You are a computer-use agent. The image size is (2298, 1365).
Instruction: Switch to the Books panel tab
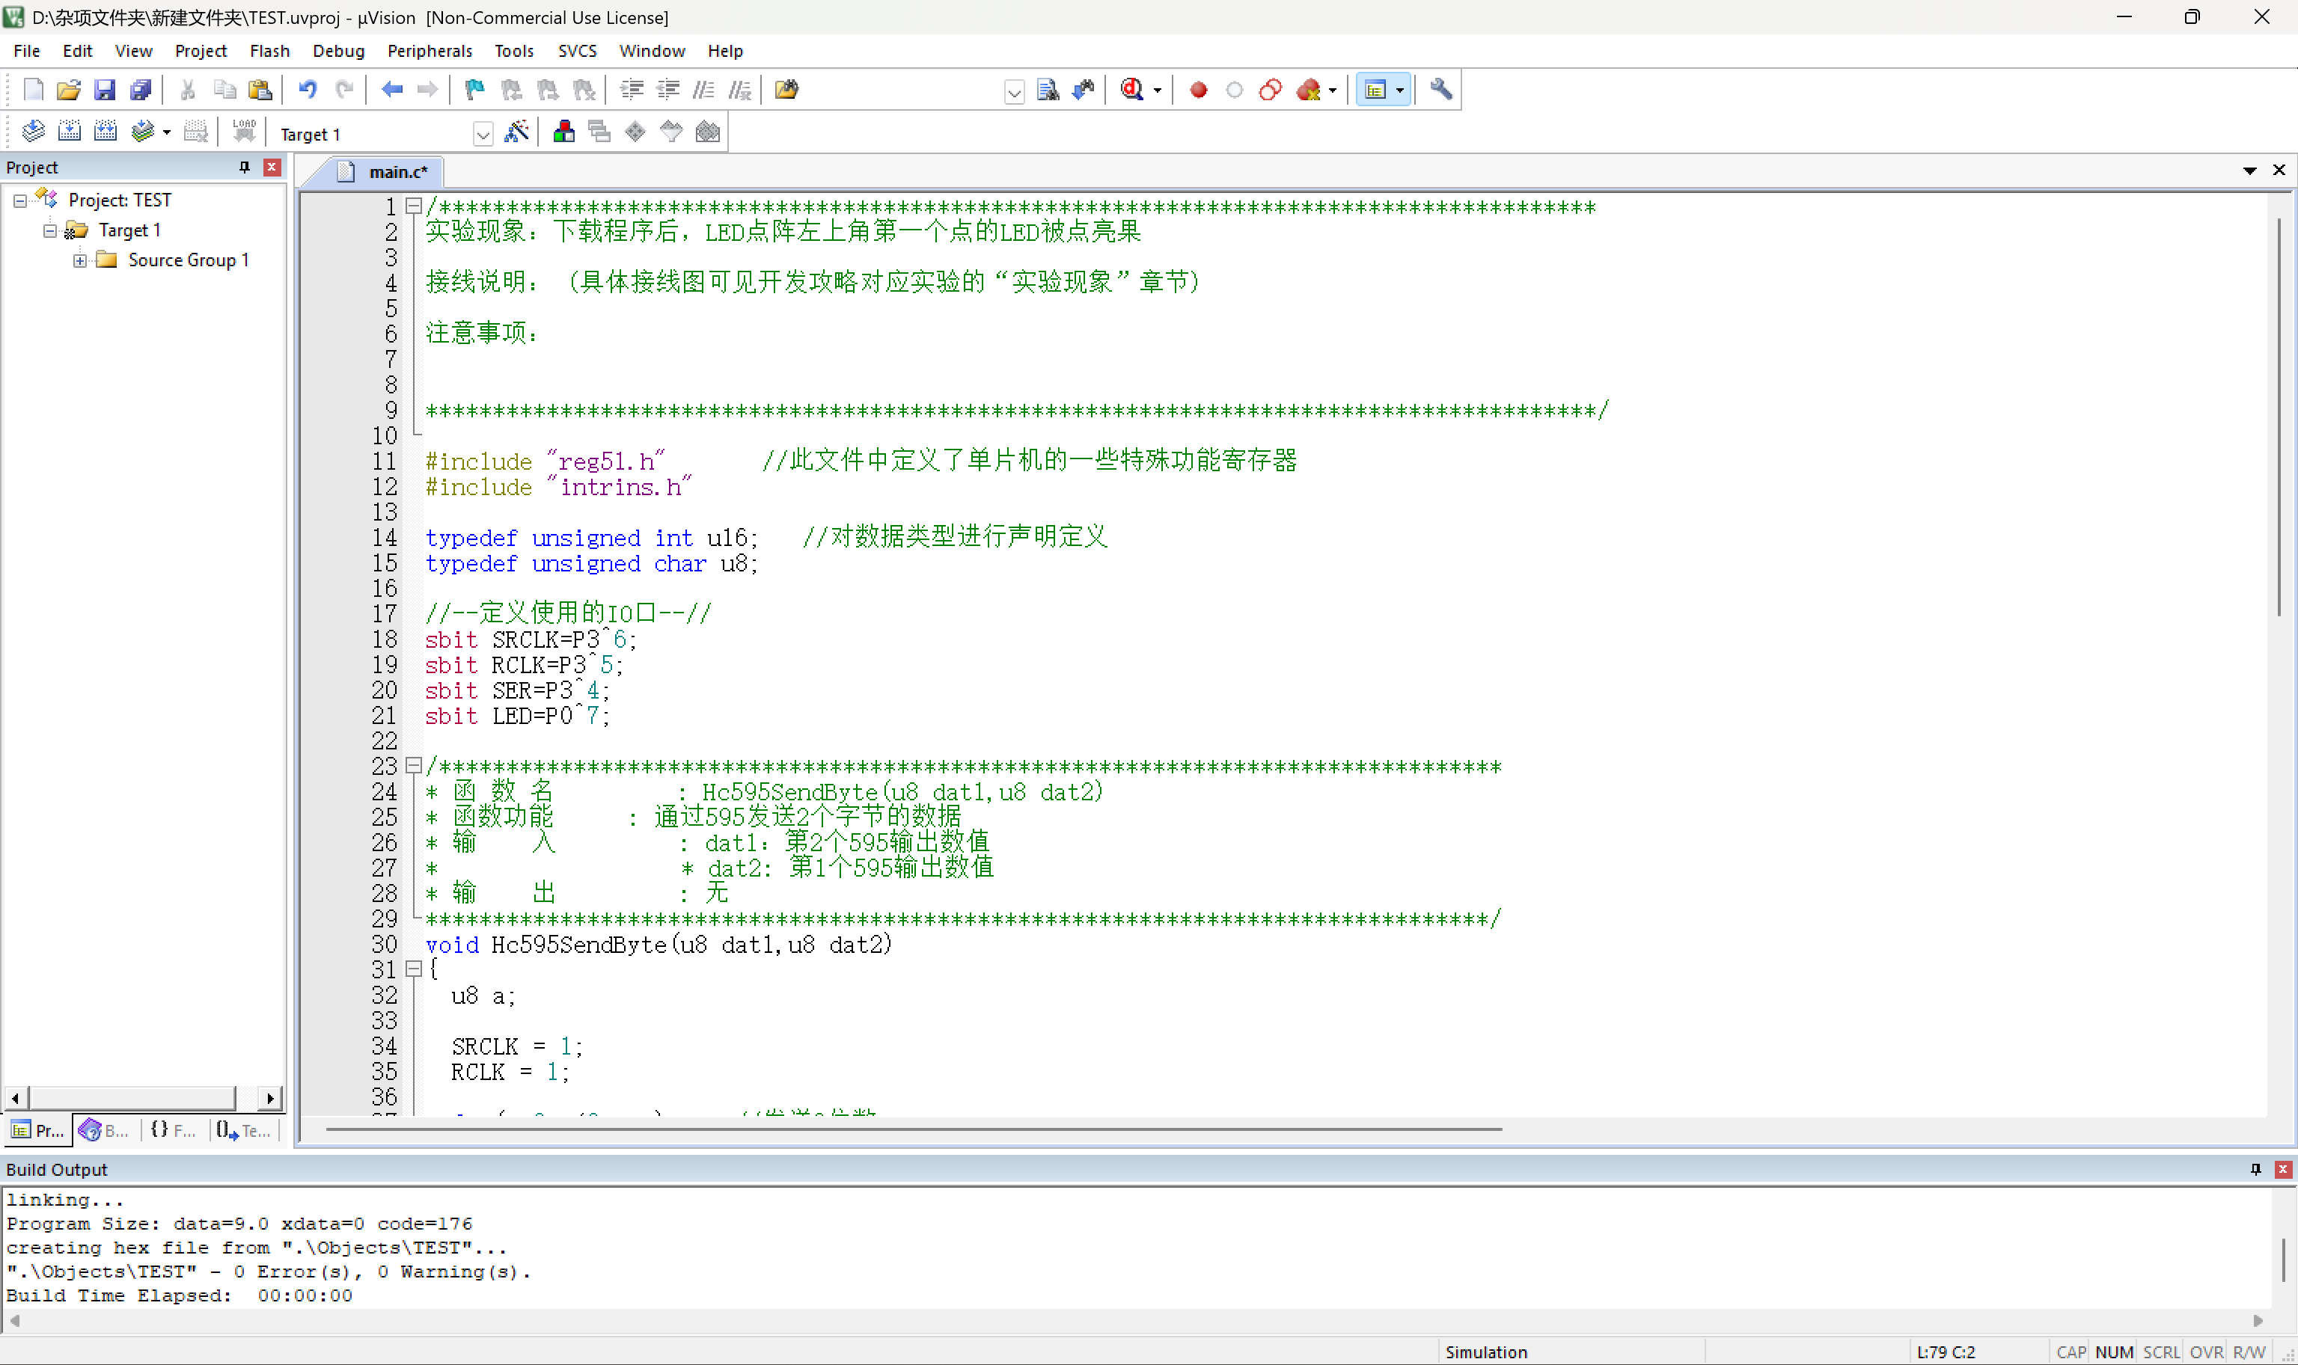[105, 1130]
